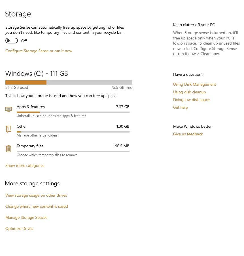This screenshot has height=256, width=244.
Task: Open the Using disk cleanup help link
Action: click(189, 92)
